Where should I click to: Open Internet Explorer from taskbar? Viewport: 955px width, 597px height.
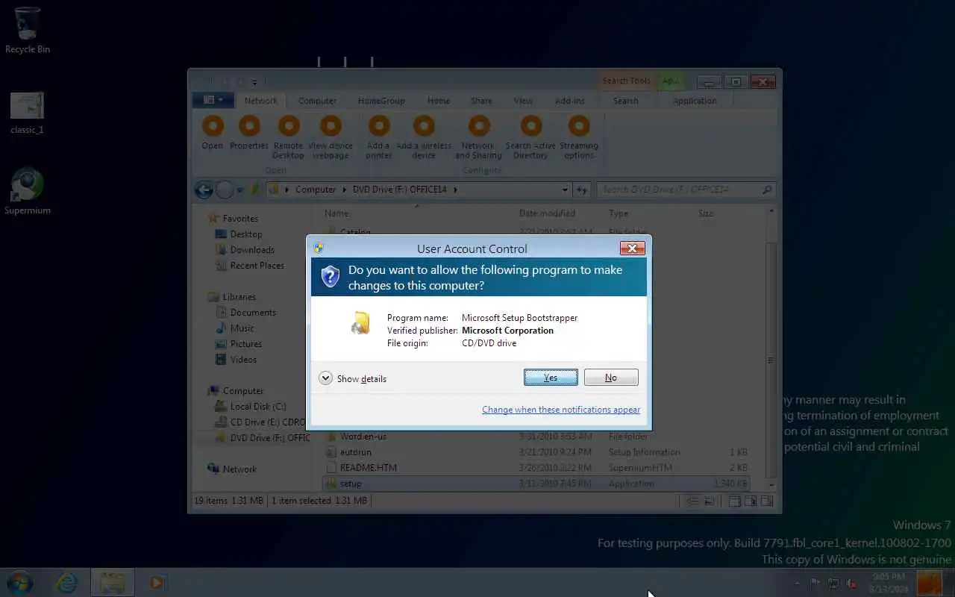(x=67, y=582)
